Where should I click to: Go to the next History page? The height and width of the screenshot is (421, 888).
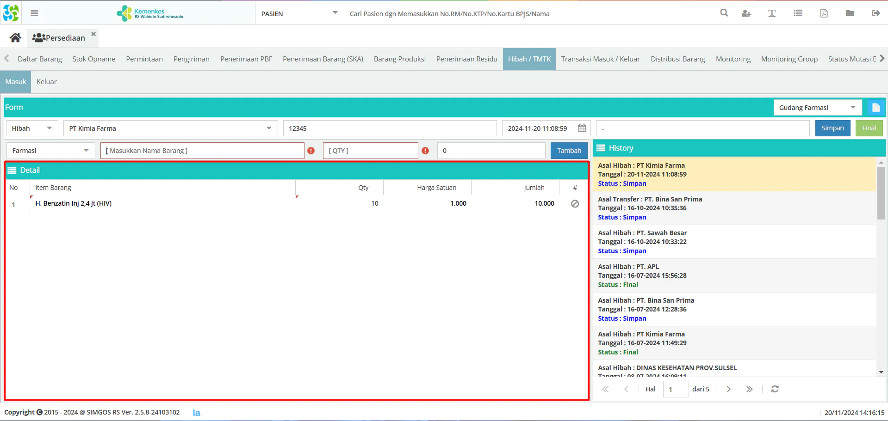728,389
